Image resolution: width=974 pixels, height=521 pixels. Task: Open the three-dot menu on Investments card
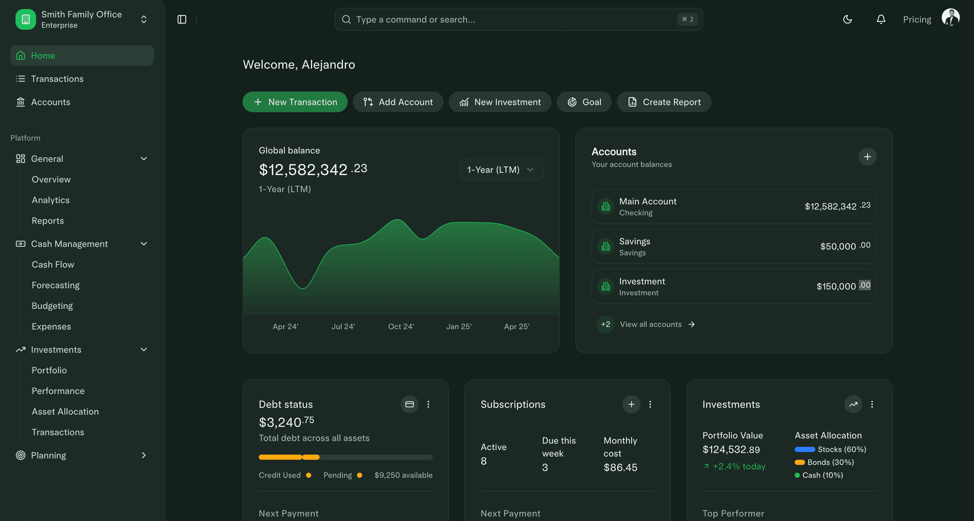872,404
